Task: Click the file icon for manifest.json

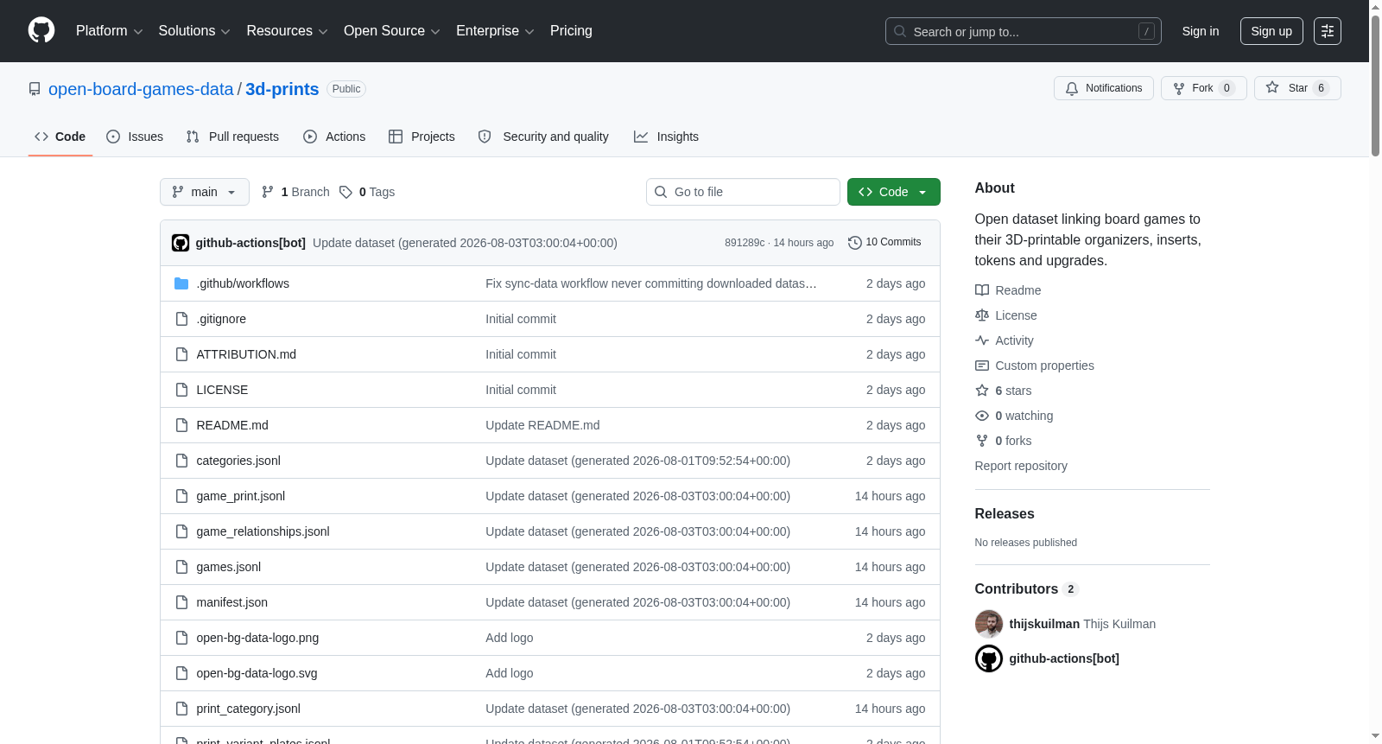Action: coord(181,602)
